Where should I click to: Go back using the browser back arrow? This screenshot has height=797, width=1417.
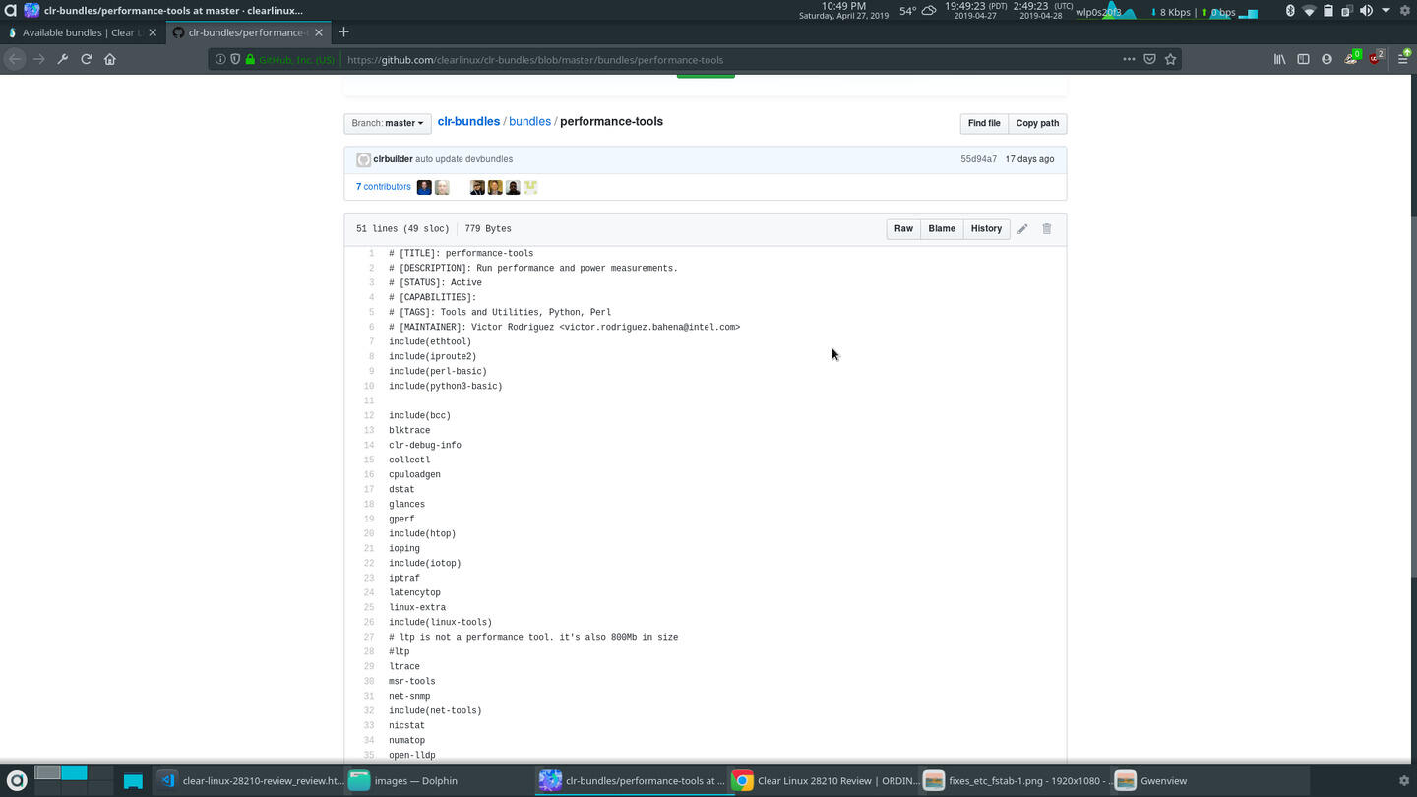pos(15,59)
